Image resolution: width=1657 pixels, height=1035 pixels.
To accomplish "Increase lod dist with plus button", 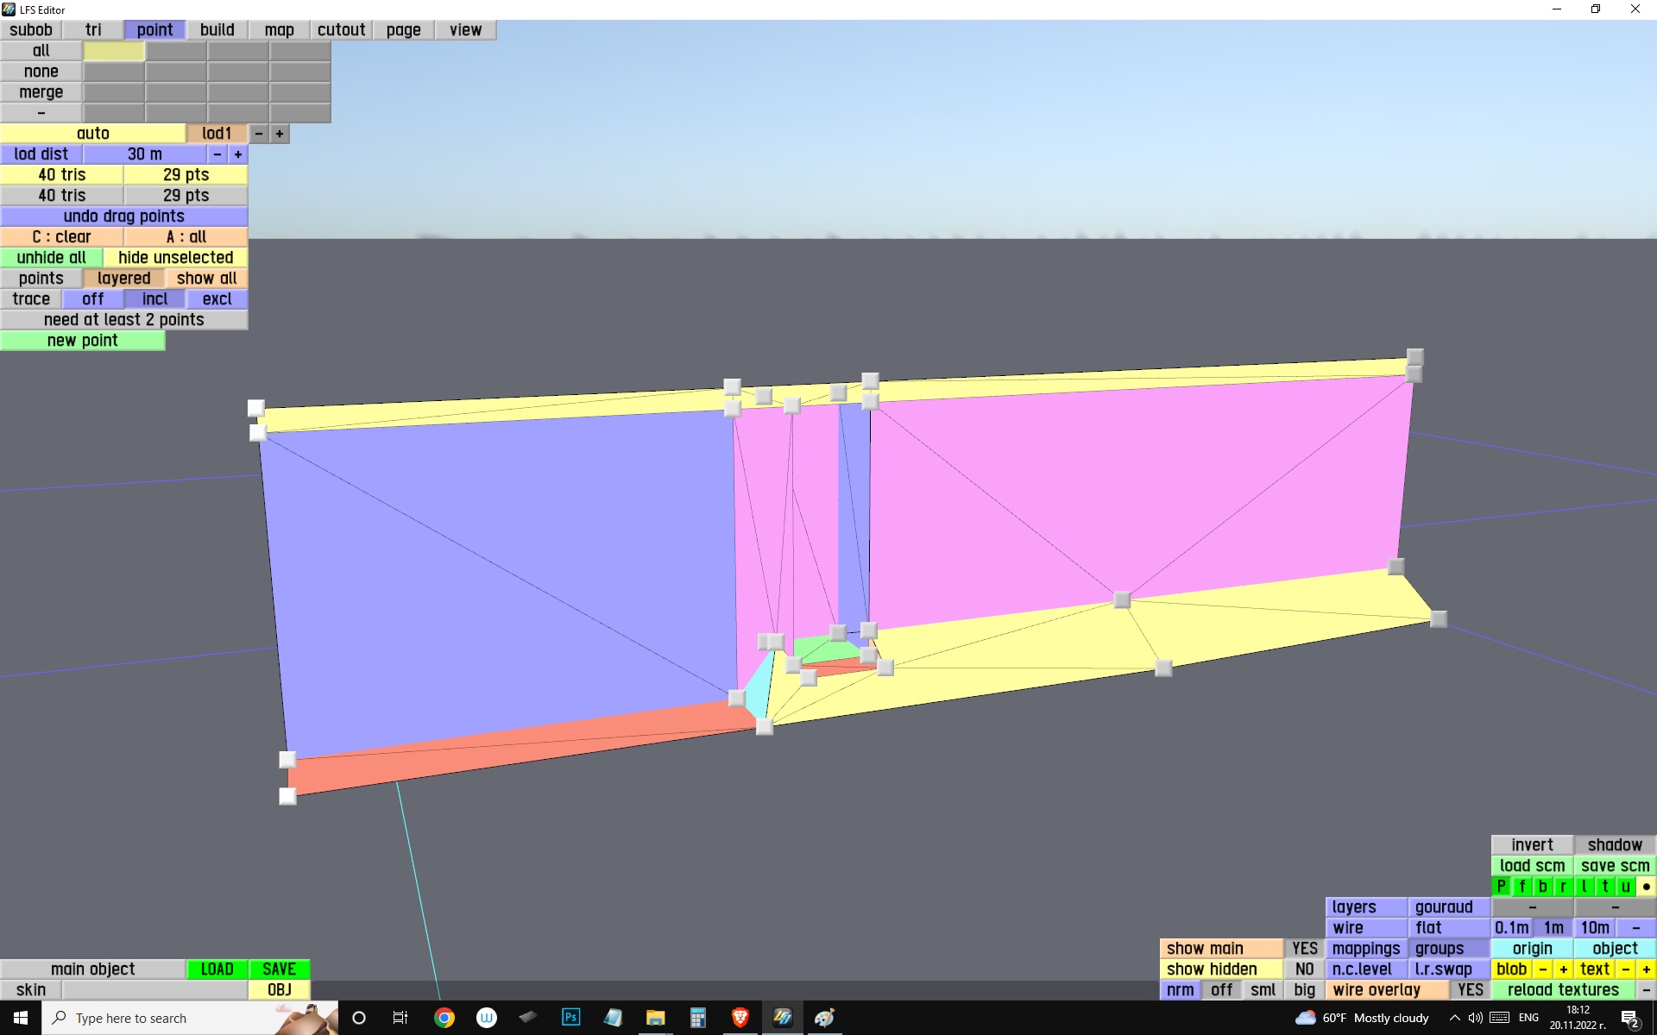I will click(238, 154).
